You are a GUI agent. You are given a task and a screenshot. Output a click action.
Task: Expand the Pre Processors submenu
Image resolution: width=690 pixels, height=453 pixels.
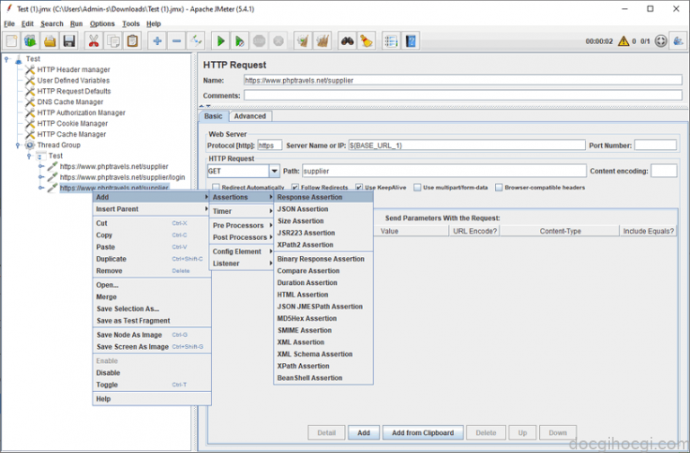pos(241,226)
